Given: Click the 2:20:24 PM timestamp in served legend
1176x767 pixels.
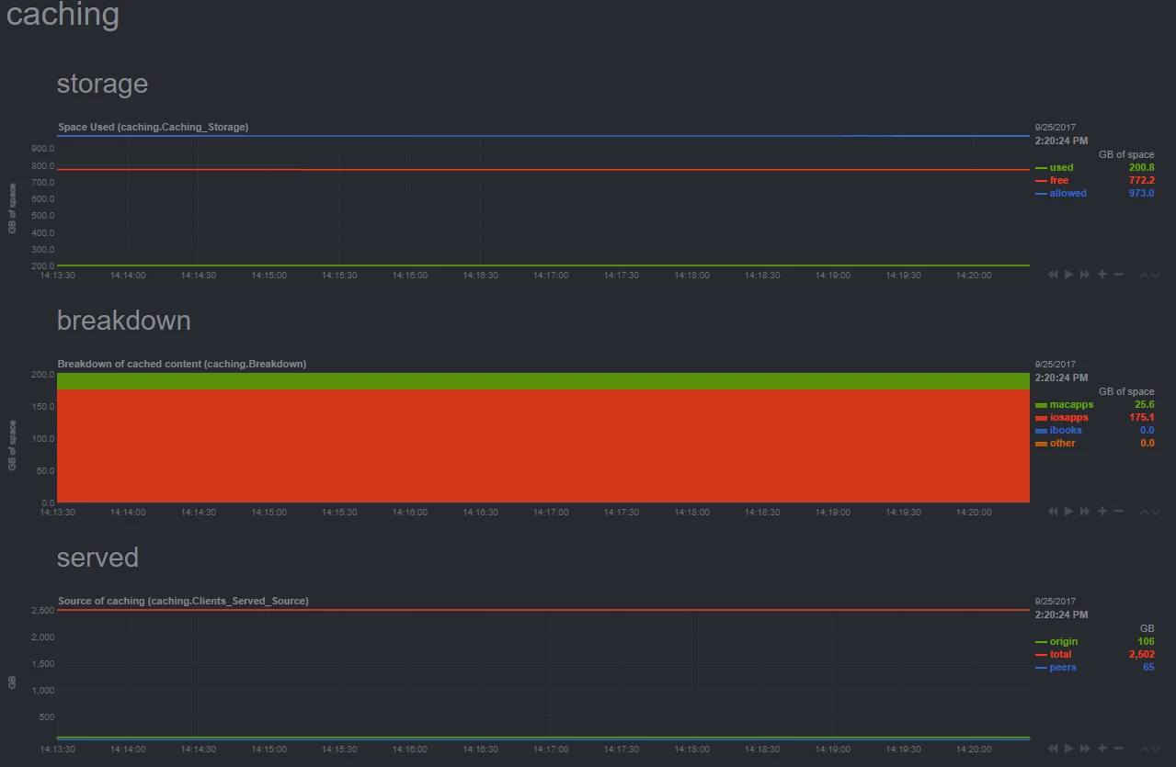Looking at the screenshot, I should tap(1061, 615).
